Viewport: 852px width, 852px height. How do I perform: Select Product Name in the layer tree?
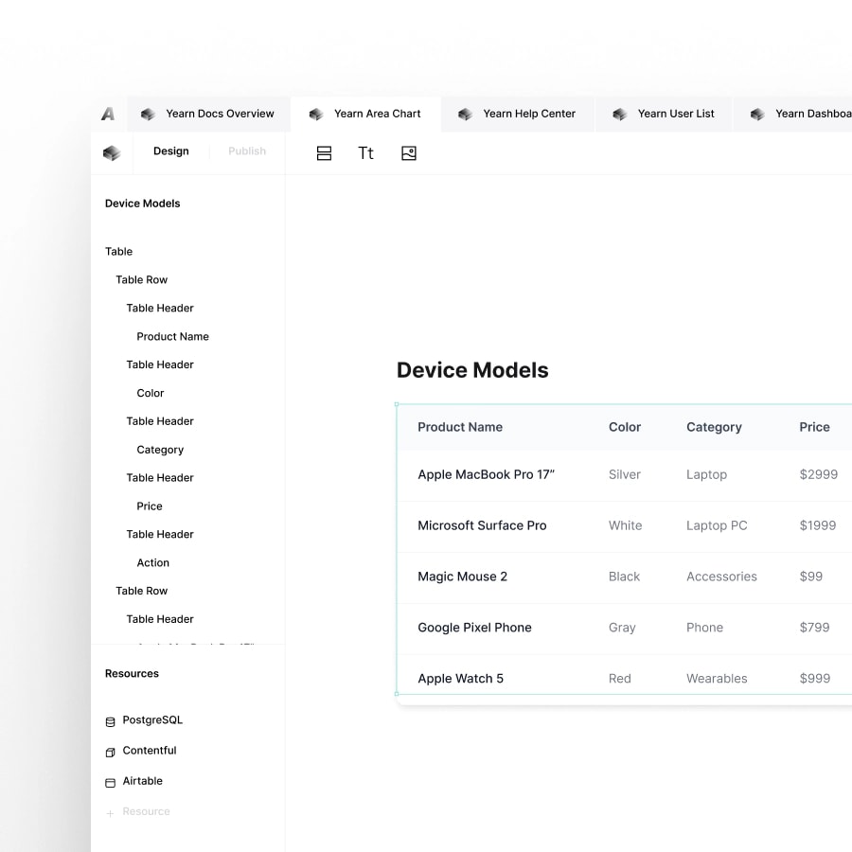point(173,336)
